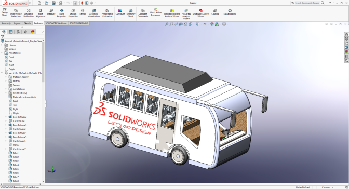The image size is (349, 189).
Task: Open the Design Study dropdown arrow
Action: pyautogui.click(x=5, y=19)
